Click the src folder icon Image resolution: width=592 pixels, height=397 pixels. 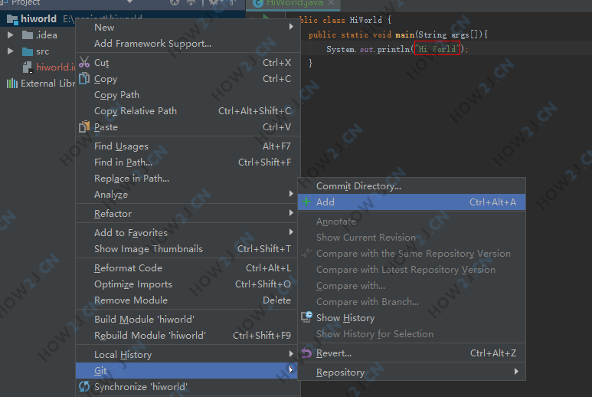pyautogui.click(x=28, y=51)
